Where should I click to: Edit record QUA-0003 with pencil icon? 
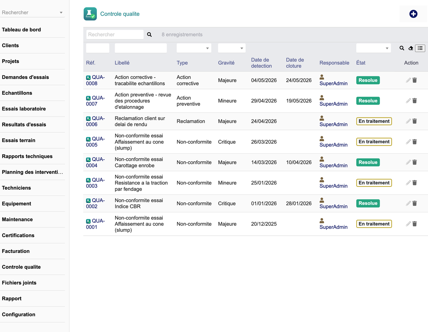tap(408, 183)
